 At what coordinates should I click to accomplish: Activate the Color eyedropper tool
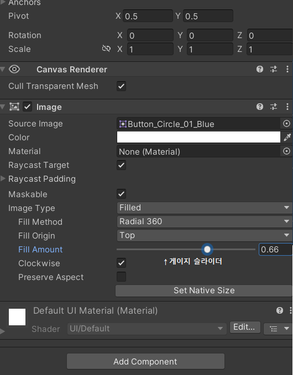tap(287, 138)
